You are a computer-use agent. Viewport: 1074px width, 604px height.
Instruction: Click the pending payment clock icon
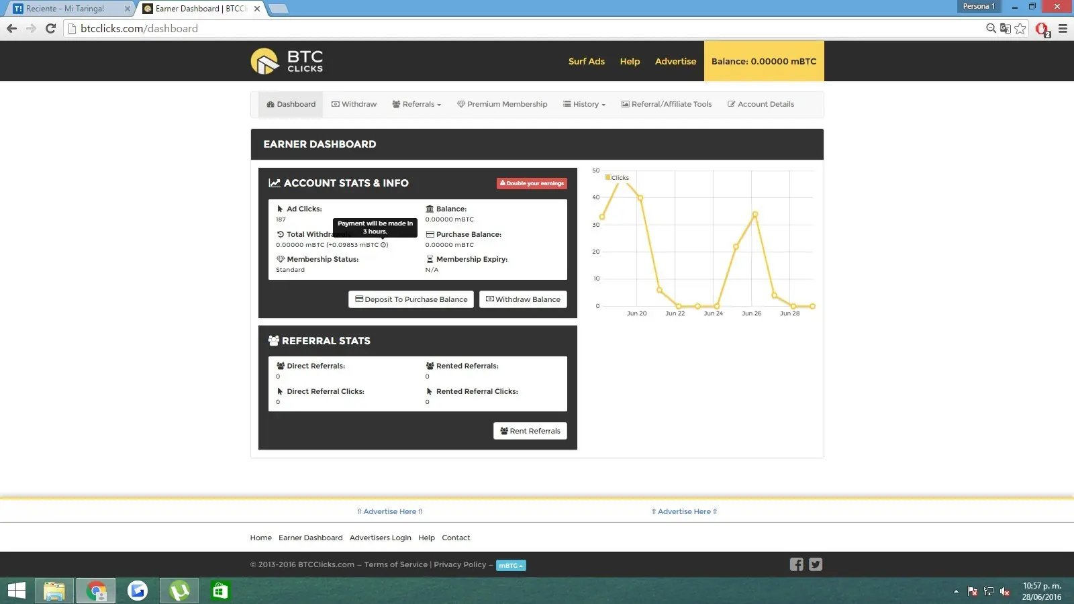click(383, 245)
